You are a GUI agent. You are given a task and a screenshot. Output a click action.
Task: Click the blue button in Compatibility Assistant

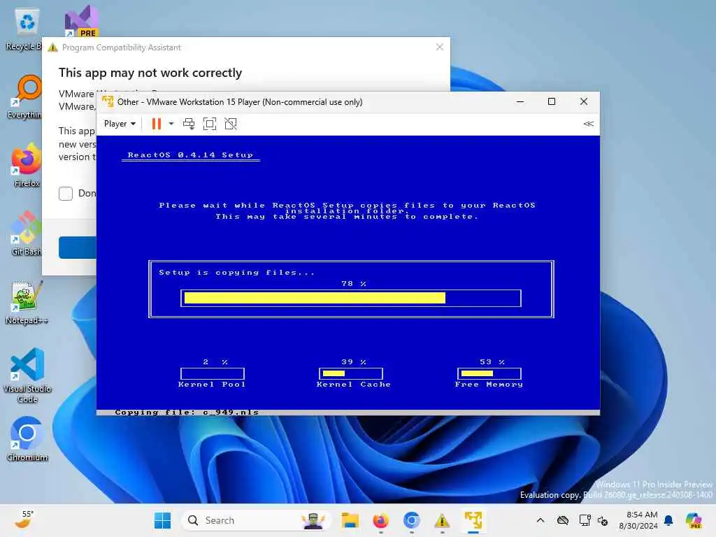coord(77,247)
